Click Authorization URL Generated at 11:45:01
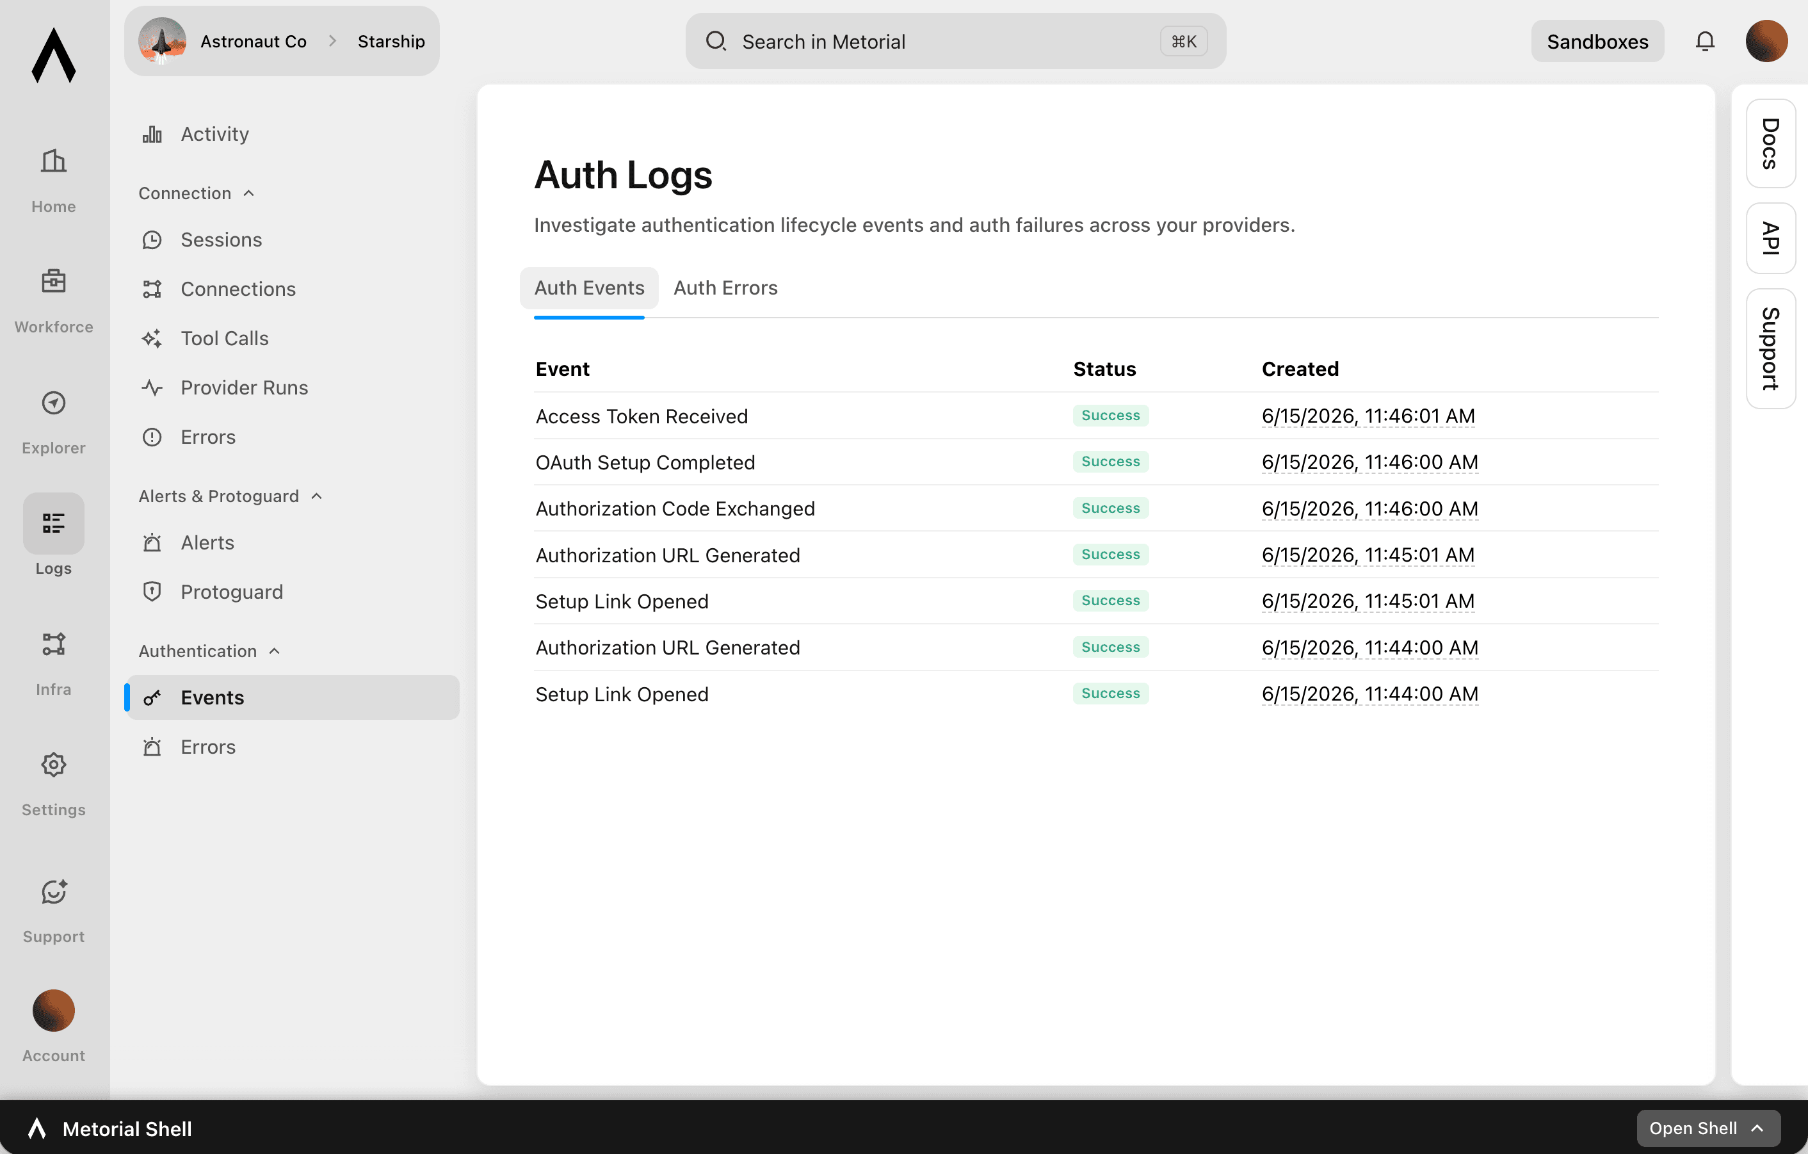The image size is (1808, 1154). [668, 555]
